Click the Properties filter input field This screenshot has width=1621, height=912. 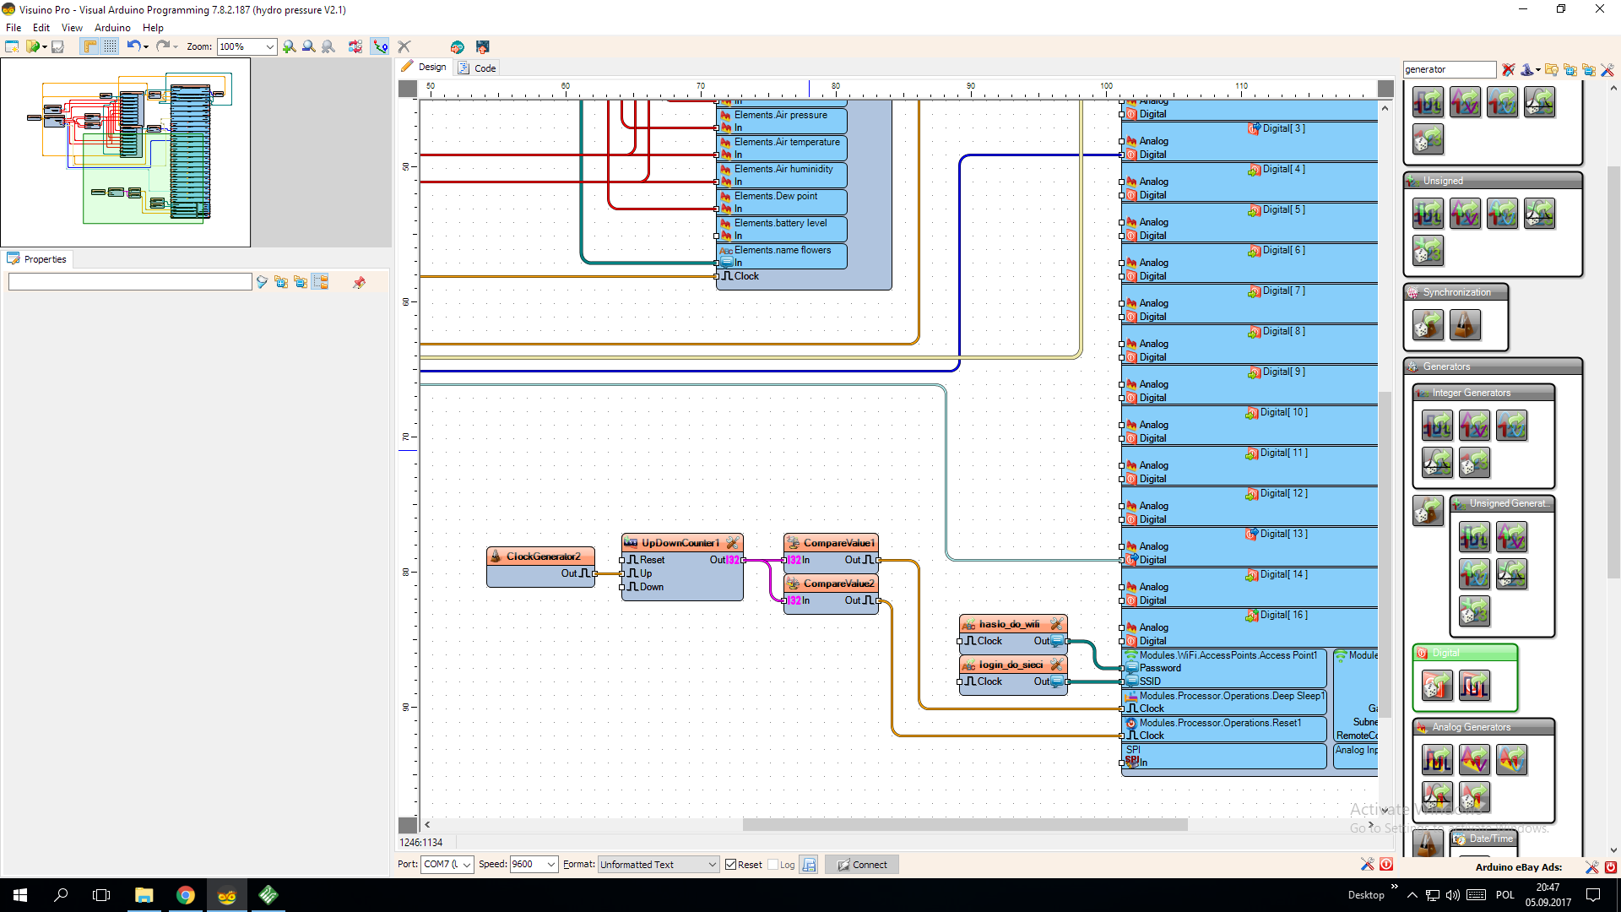tap(130, 282)
